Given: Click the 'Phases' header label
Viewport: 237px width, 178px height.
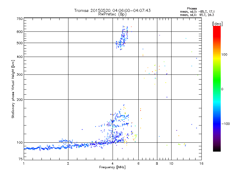Looking at the screenshot, I should pos(192,9).
